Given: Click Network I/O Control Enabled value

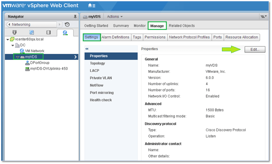Looking at the screenshot, I should [x=212, y=96].
